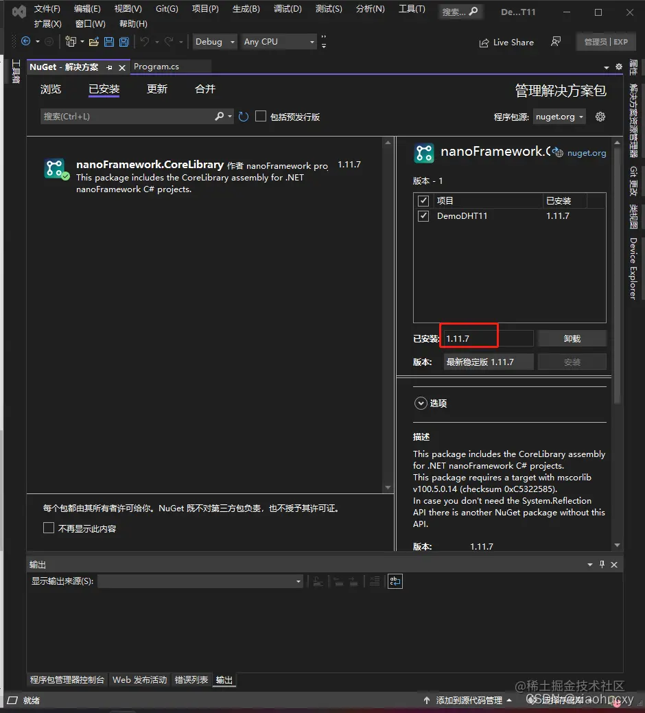Open the Device Explorer side panel tab
645x713 pixels.
[633, 269]
